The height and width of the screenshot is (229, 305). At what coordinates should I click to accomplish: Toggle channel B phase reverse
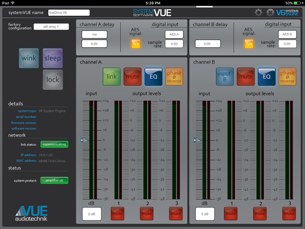click(287, 77)
